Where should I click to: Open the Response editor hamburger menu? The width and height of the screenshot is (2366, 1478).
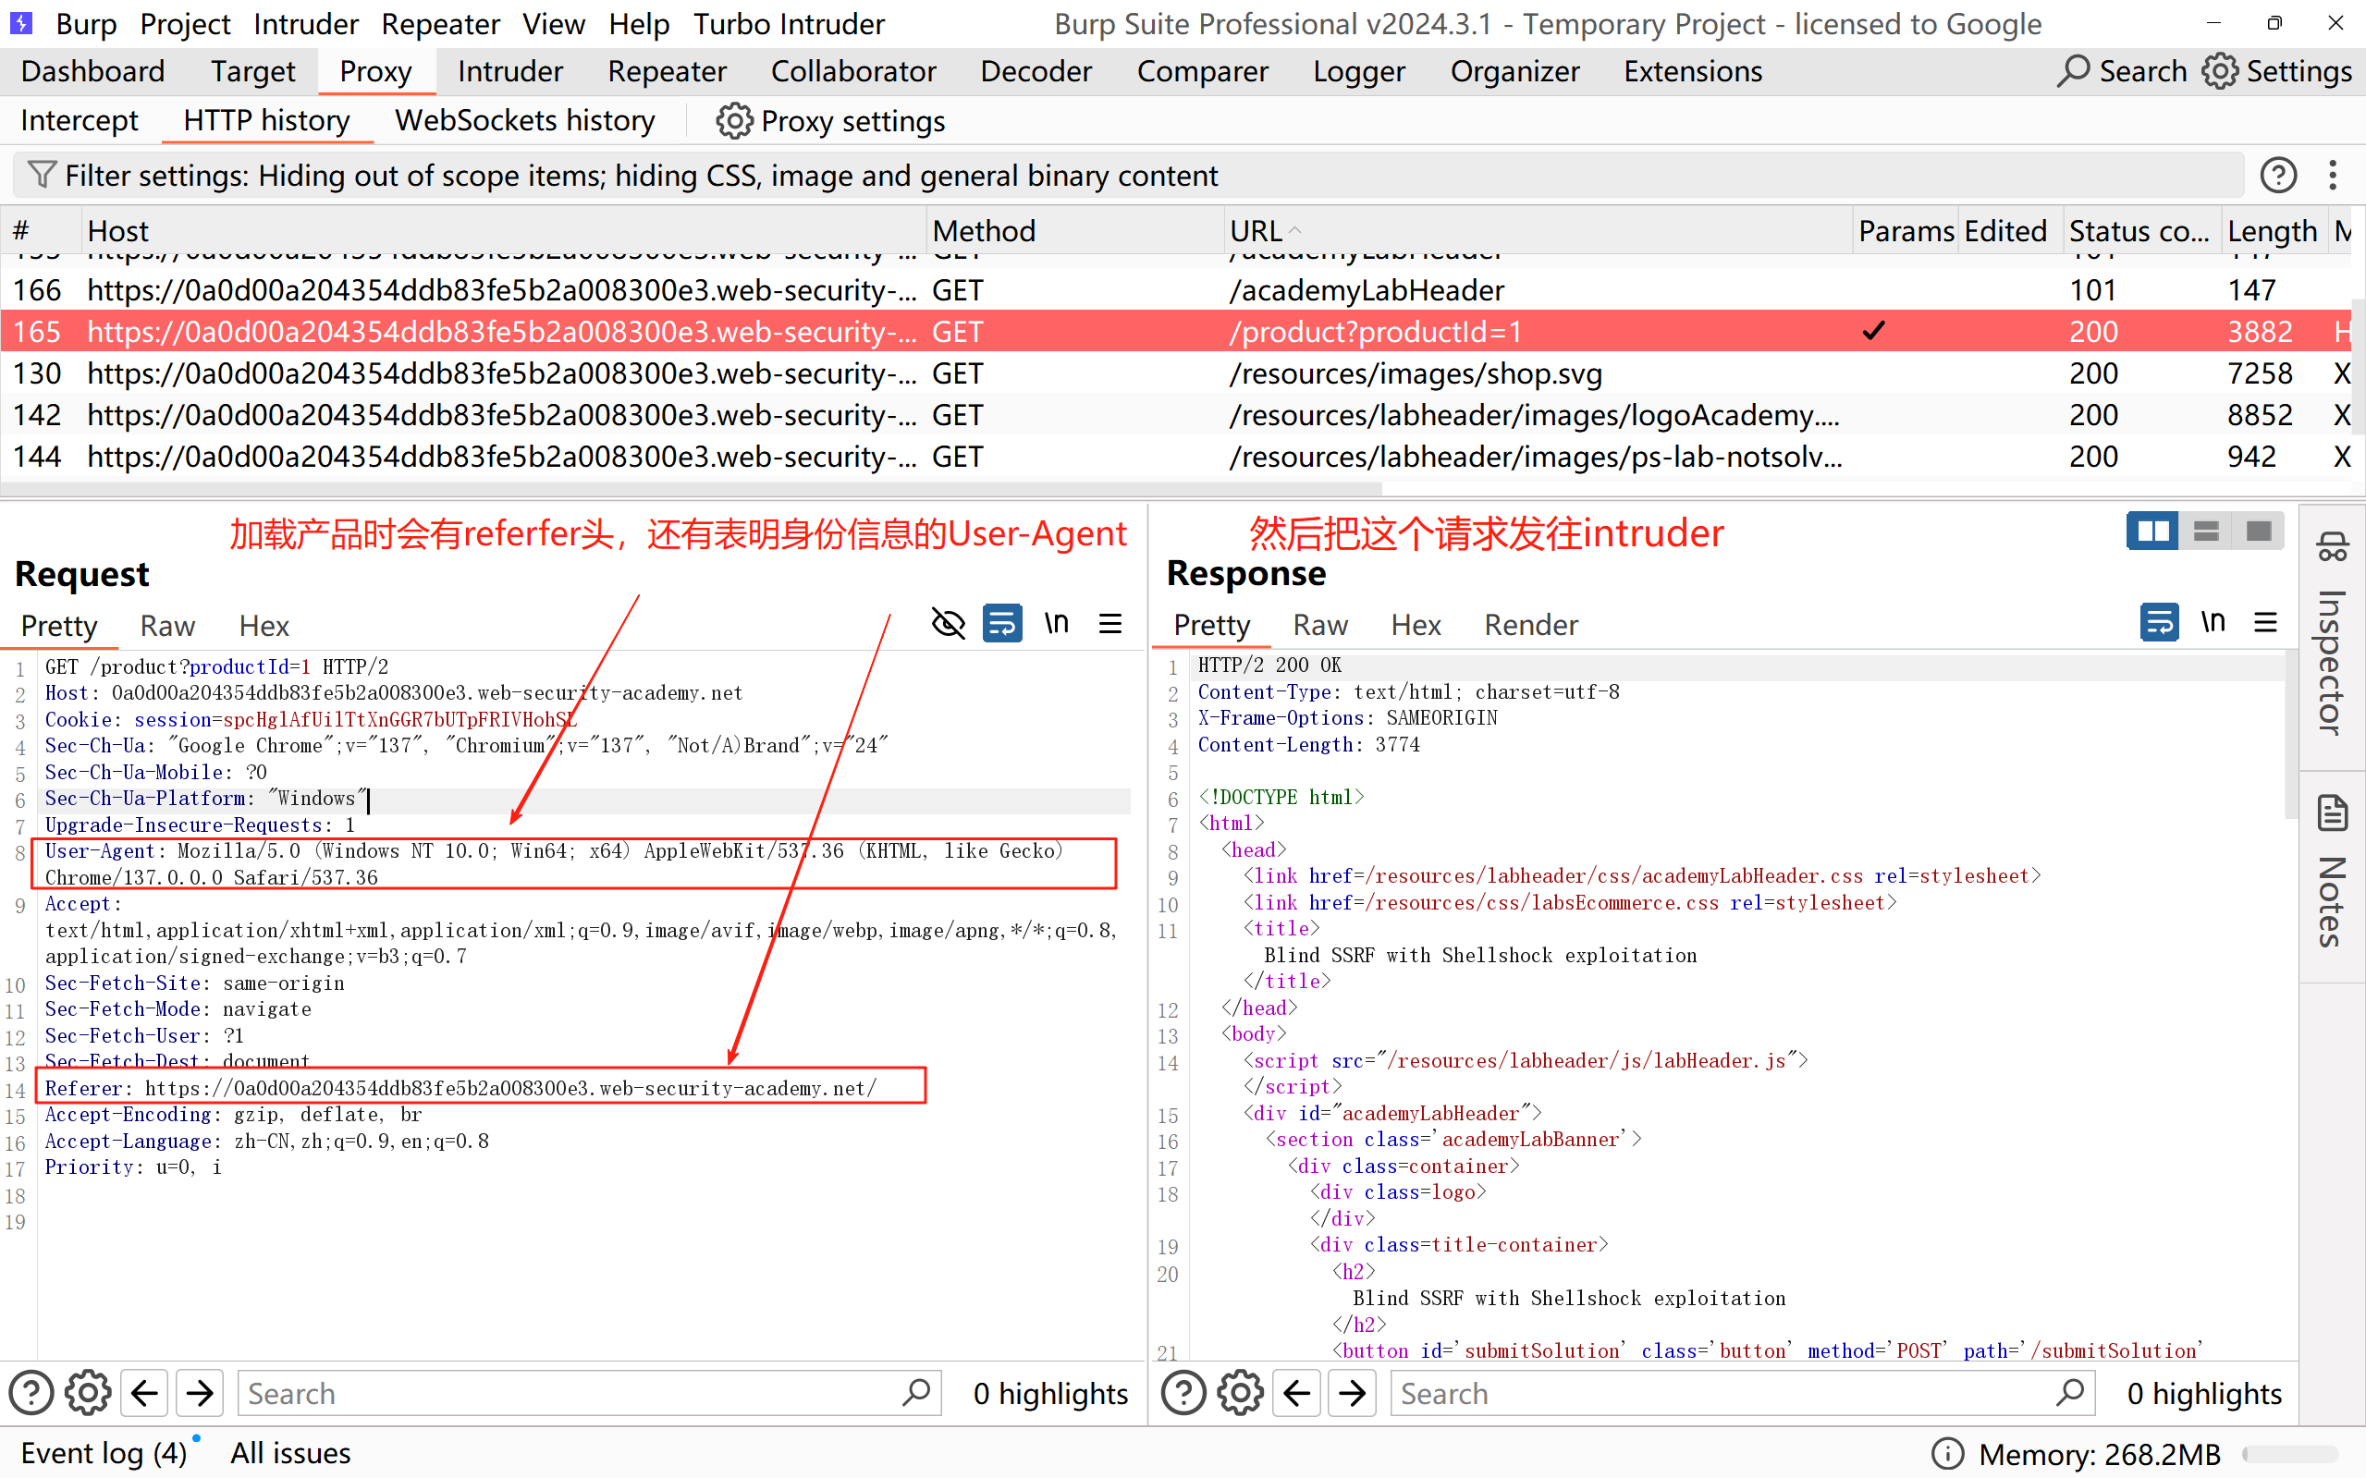point(2265,623)
